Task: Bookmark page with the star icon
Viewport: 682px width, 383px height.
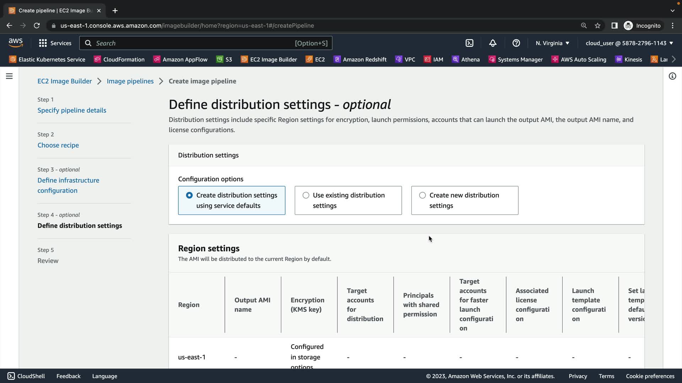Action: tap(597, 26)
